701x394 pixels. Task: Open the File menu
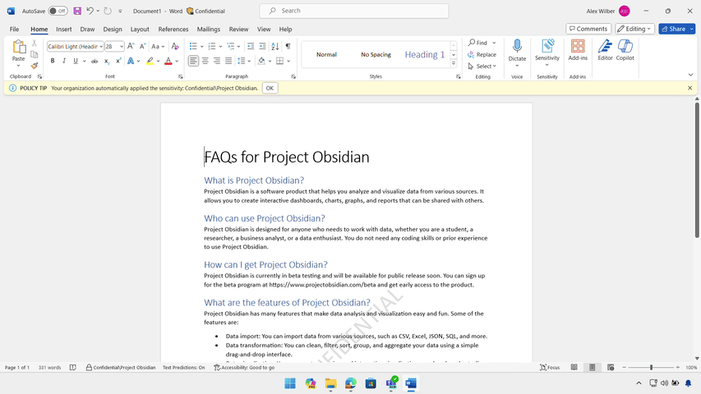point(14,29)
